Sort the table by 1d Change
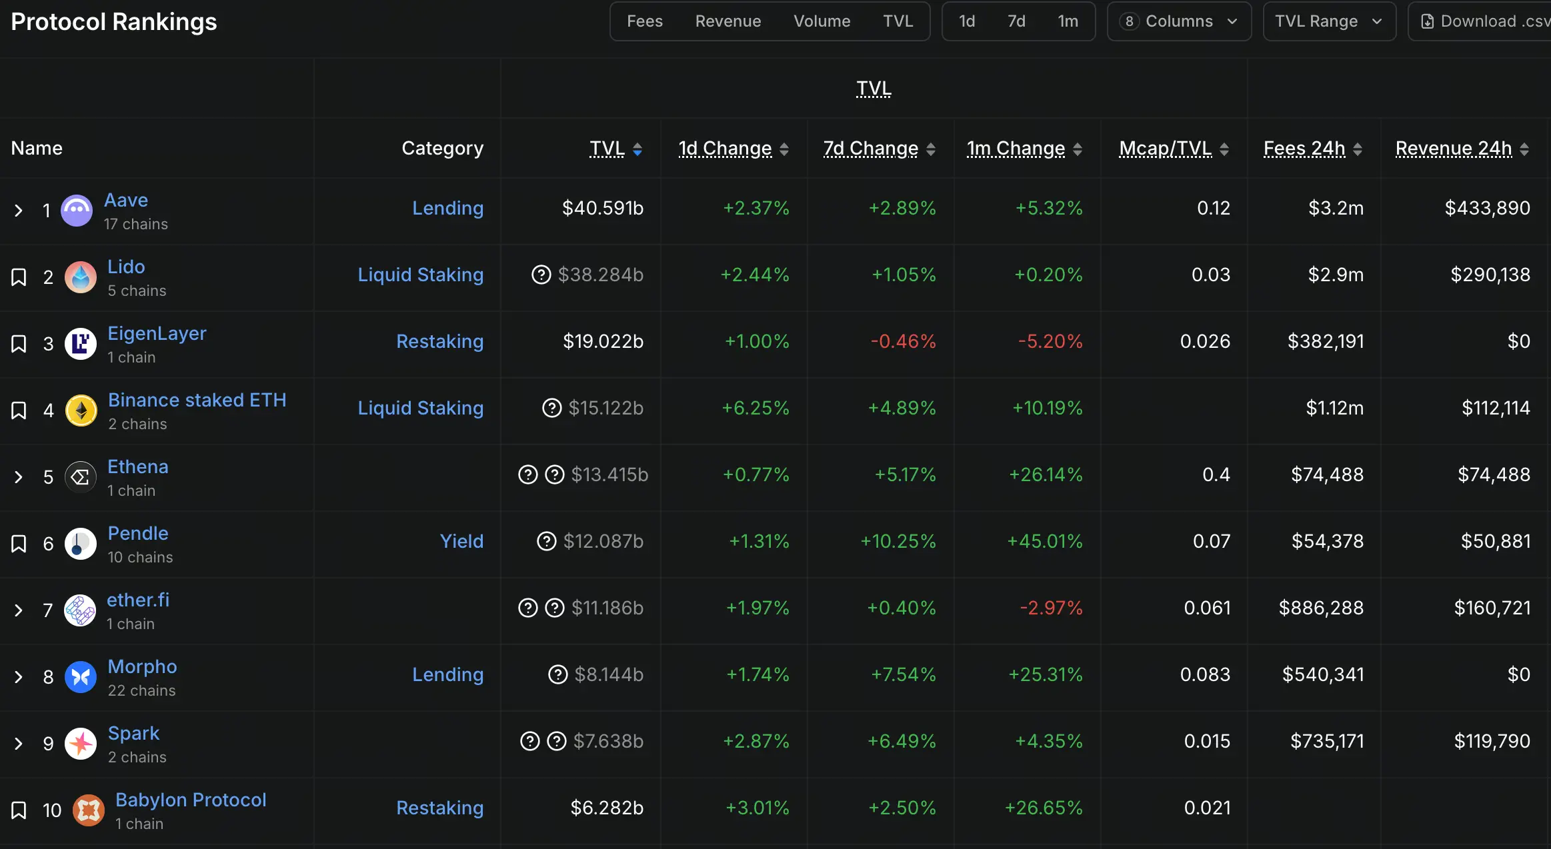This screenshot has height=849, width=1551. pyautogui.click(x=784, y=149)
